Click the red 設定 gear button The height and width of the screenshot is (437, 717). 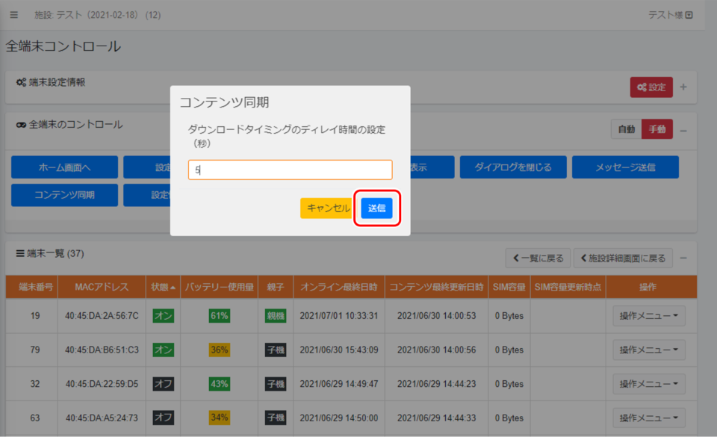pos(651,87)
